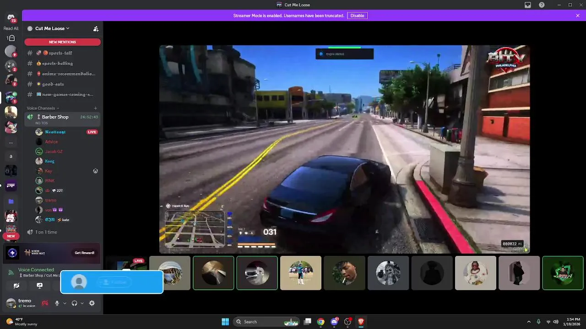Open tremo user profile in bottom panel
Image resolution: width=586 pixels, height=329 pixels.
point(21,303)
